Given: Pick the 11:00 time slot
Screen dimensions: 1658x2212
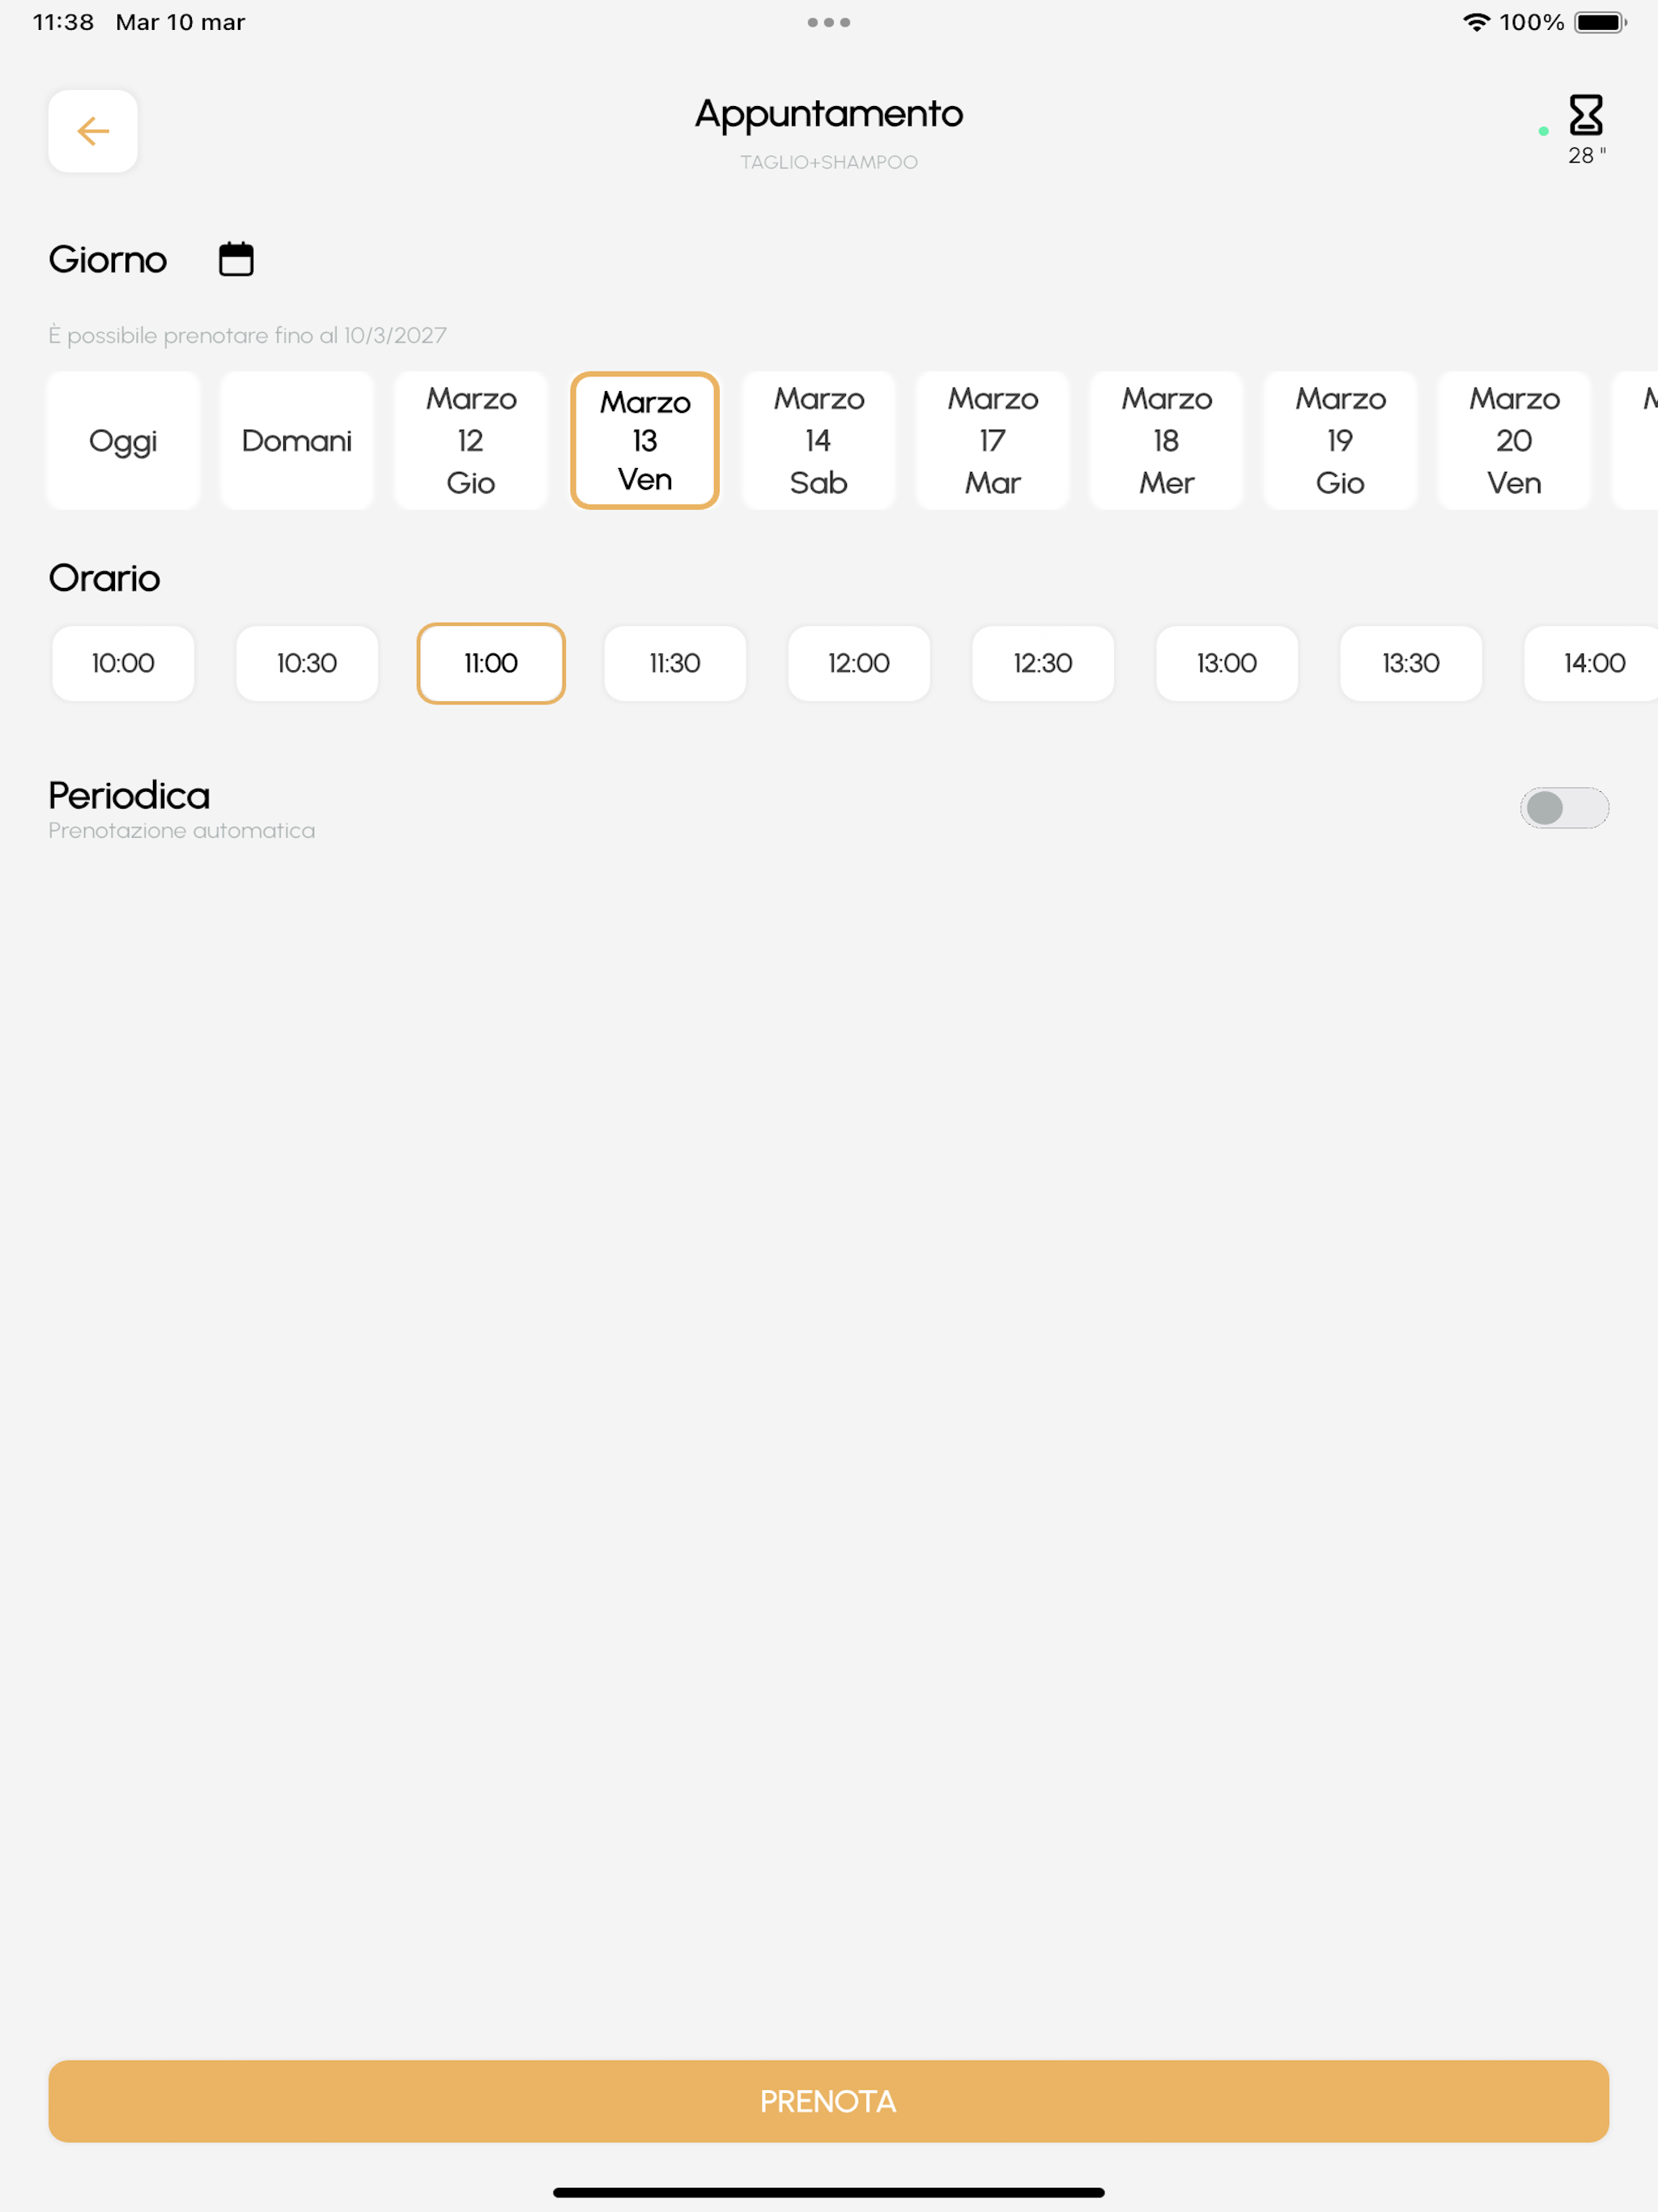Looking at the screenshot, I should pyautogui.click(x=491, y=663).
